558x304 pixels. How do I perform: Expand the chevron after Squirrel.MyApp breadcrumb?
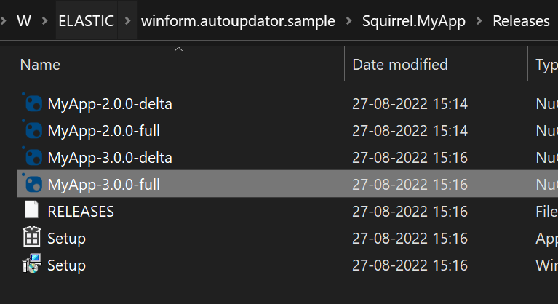pyautogui.click(x=479, y=21)
